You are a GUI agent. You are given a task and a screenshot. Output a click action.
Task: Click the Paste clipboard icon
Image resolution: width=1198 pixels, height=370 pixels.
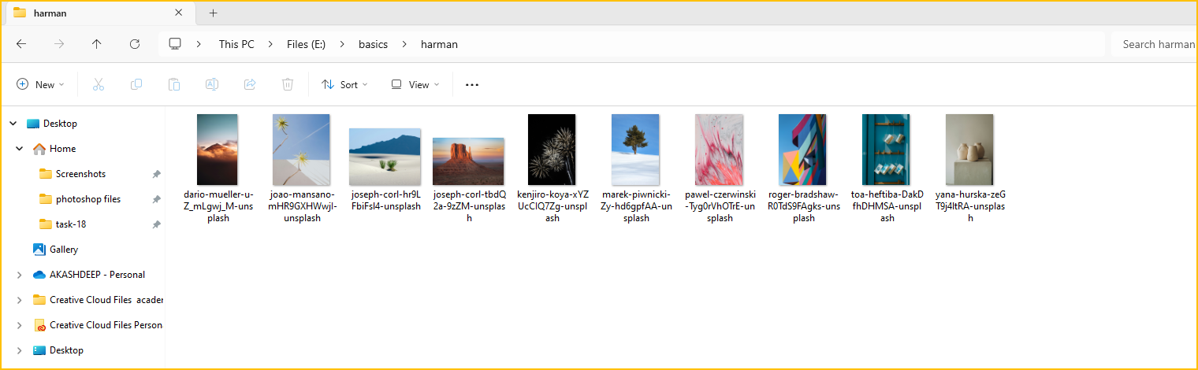click(x=174, y=84)
